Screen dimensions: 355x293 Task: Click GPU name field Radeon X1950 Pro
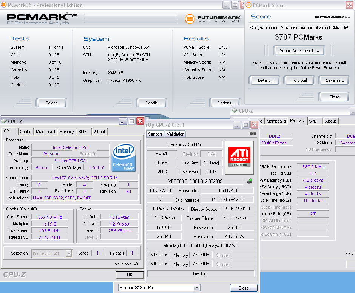pos(185,144)
